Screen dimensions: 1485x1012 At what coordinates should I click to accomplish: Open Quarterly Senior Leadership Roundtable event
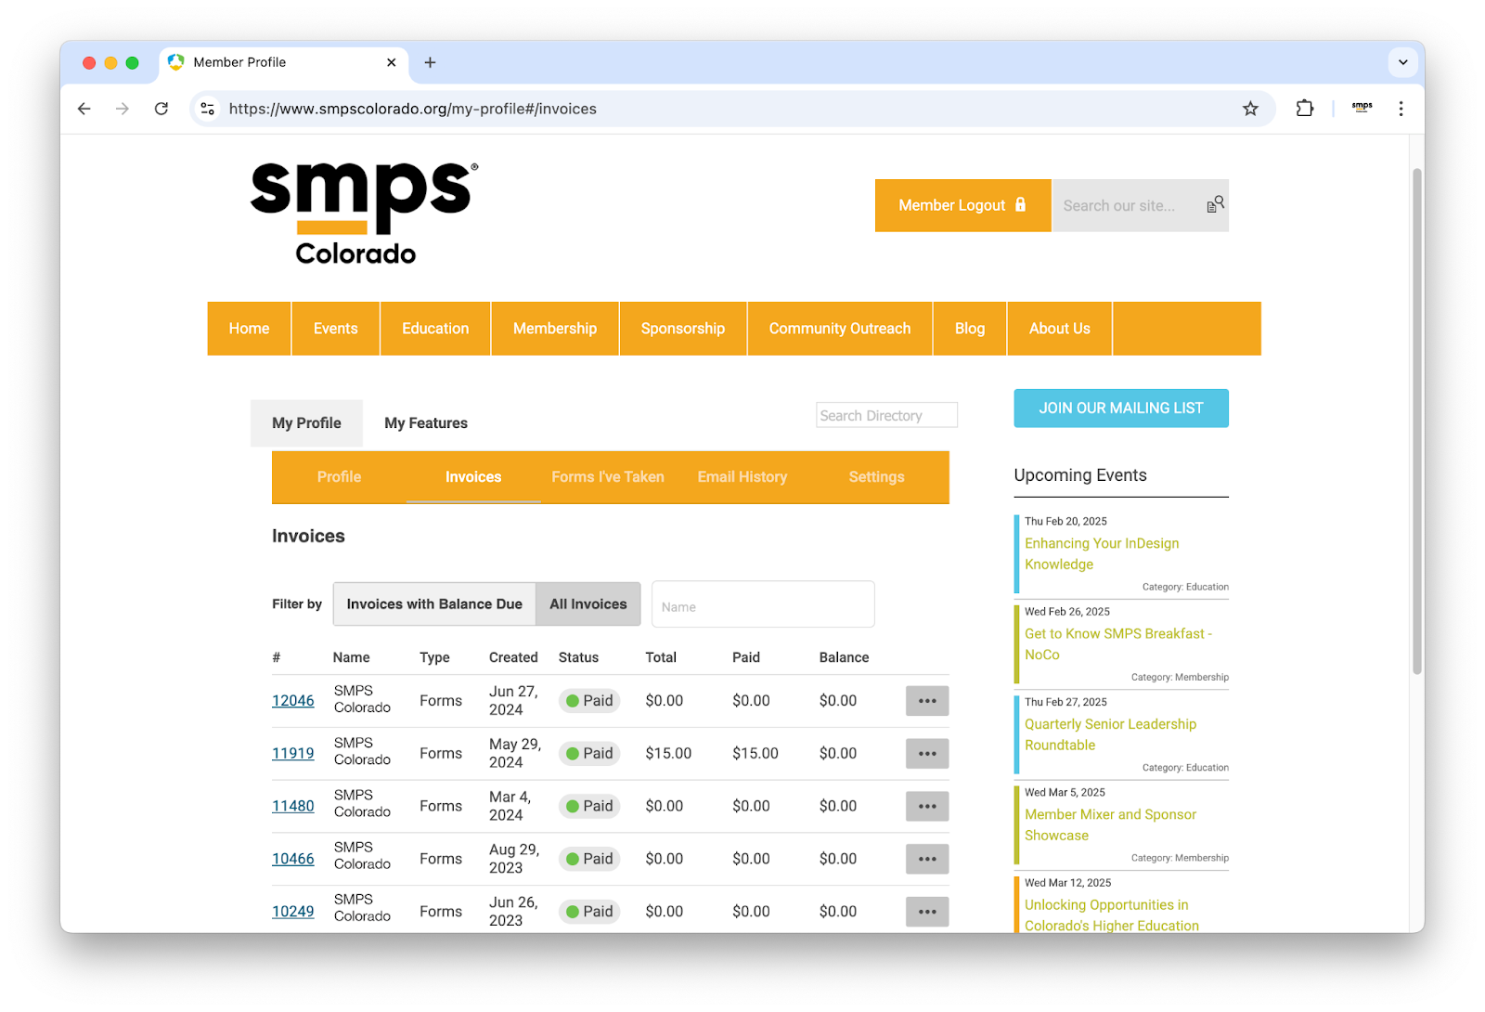coord(1110,734)
